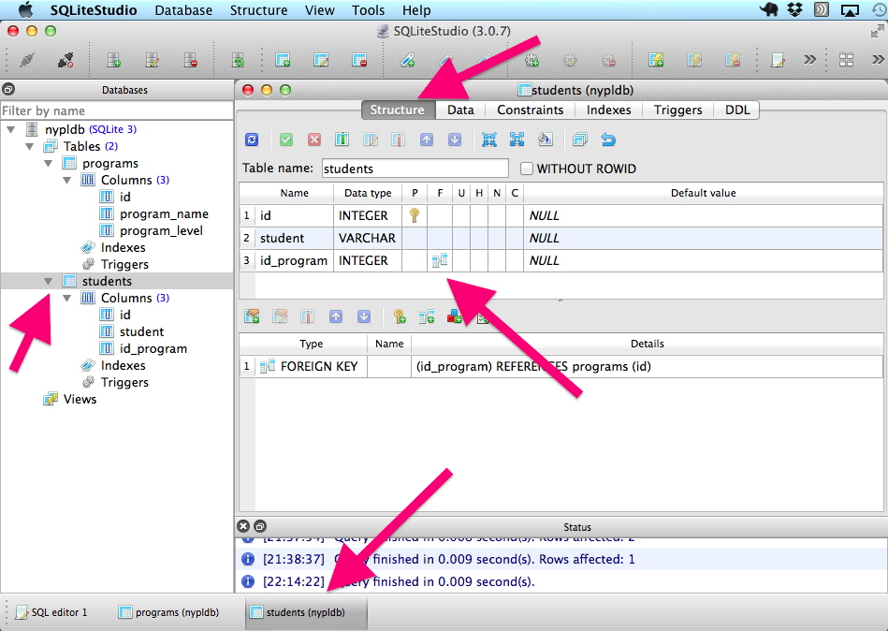
Task: Click the blue undo arrow icon
Action: point(608,139)
